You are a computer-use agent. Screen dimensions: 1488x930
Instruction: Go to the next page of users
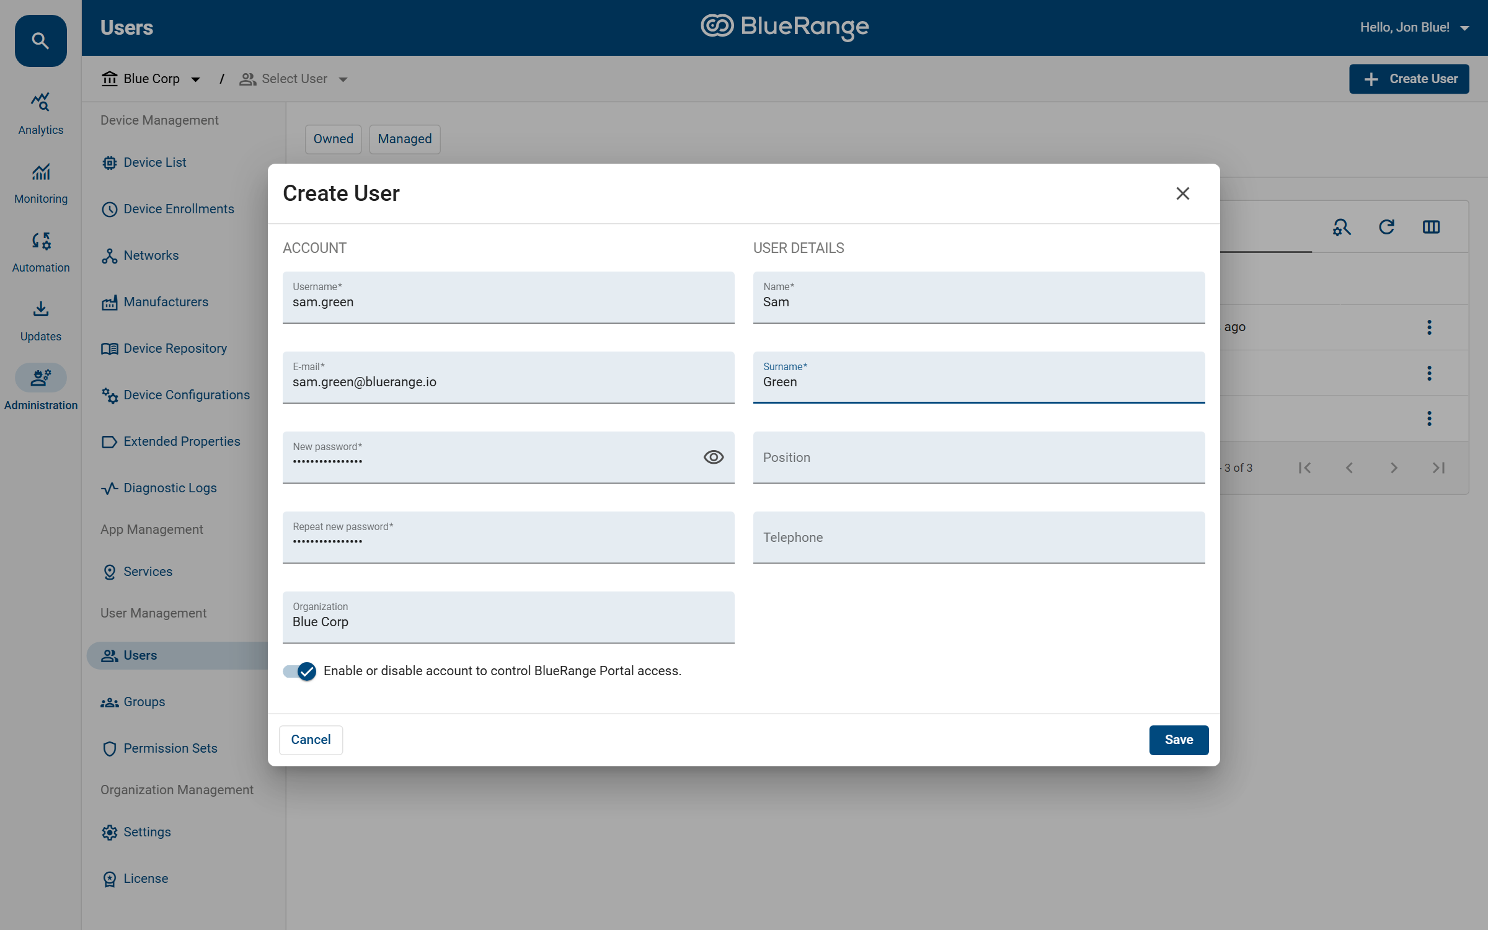(x=1394, y=468)
